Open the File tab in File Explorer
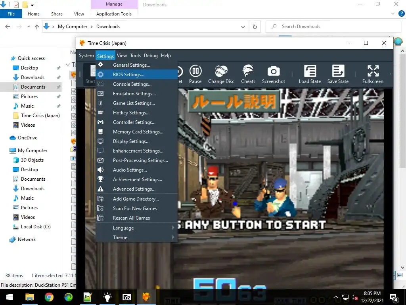 pyautogui.click(x=11, y=14)
